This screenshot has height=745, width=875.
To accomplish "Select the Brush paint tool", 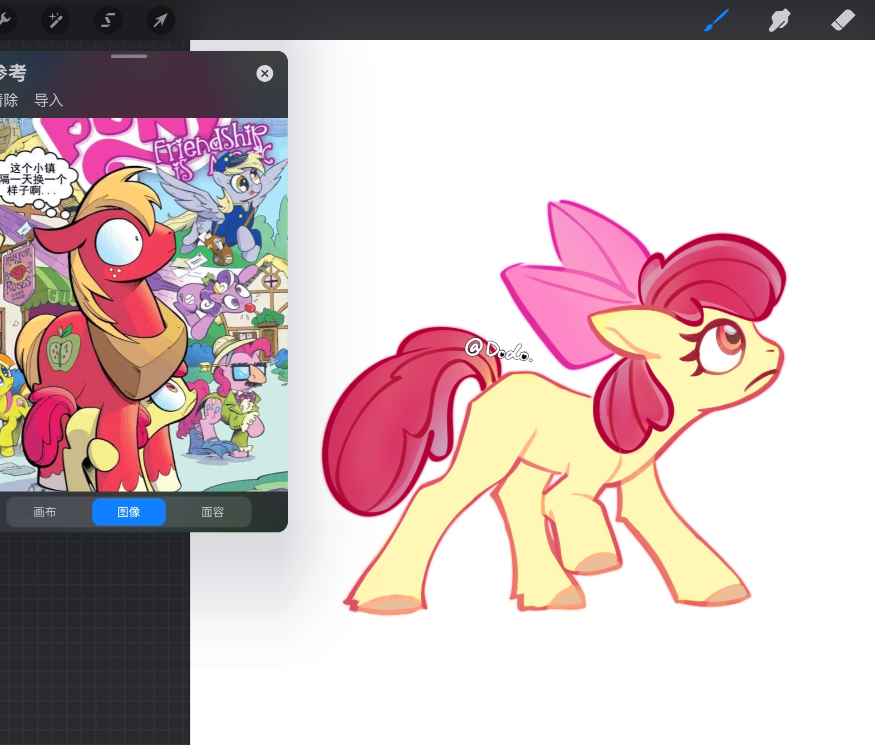I will pos(716,20).
